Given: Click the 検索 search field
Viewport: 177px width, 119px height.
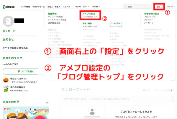Looking at the screenshot, I should tap(137, 7).
